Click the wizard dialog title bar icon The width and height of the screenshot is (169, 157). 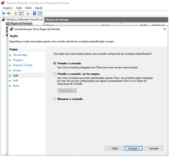[11, 29]
